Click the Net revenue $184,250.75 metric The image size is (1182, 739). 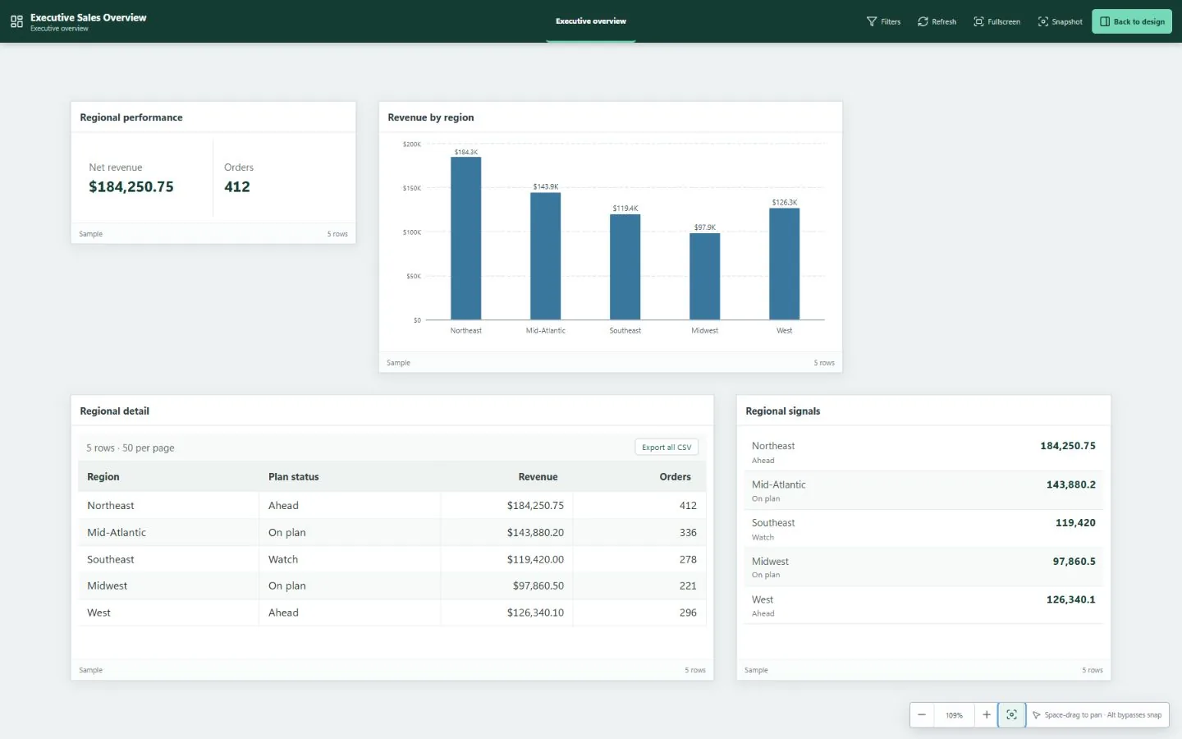(x=131, y=178)
